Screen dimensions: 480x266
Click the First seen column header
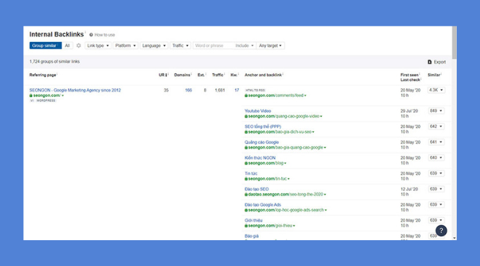pos(410,75)
